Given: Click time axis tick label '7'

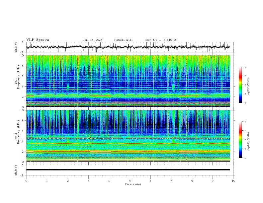Looking at the screenshot, I should click(x=171, y=181).
